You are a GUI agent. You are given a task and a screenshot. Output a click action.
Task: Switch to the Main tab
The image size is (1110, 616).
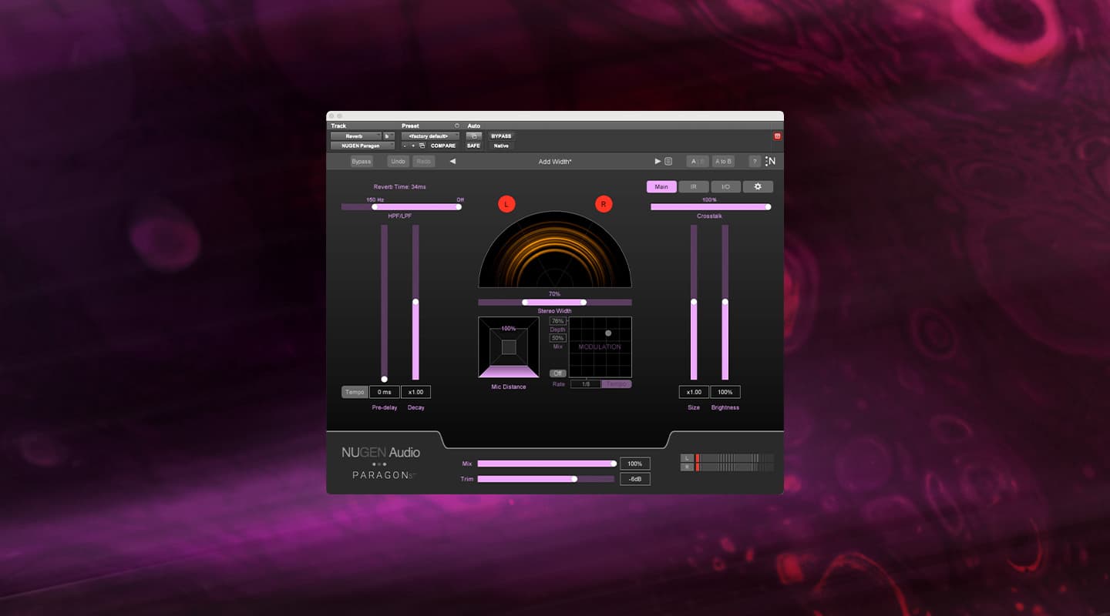(661, 186)
